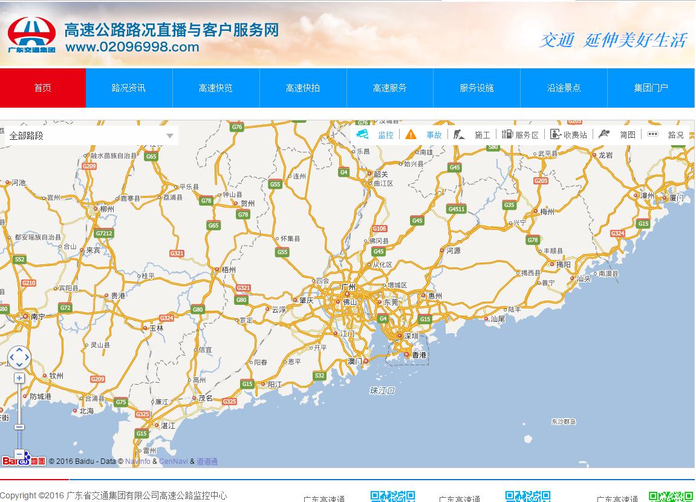Zoom in with the plus button
This screenshot has height=502, width=696.
[19, 378]
